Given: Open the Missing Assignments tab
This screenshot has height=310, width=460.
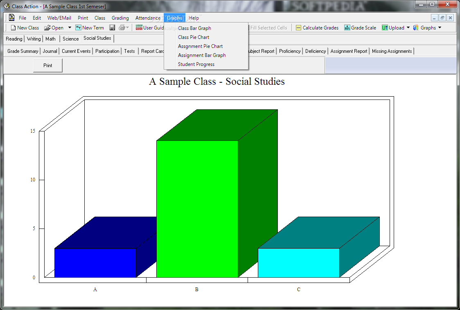Looking at the screenshot, I should tap(392, 51).
